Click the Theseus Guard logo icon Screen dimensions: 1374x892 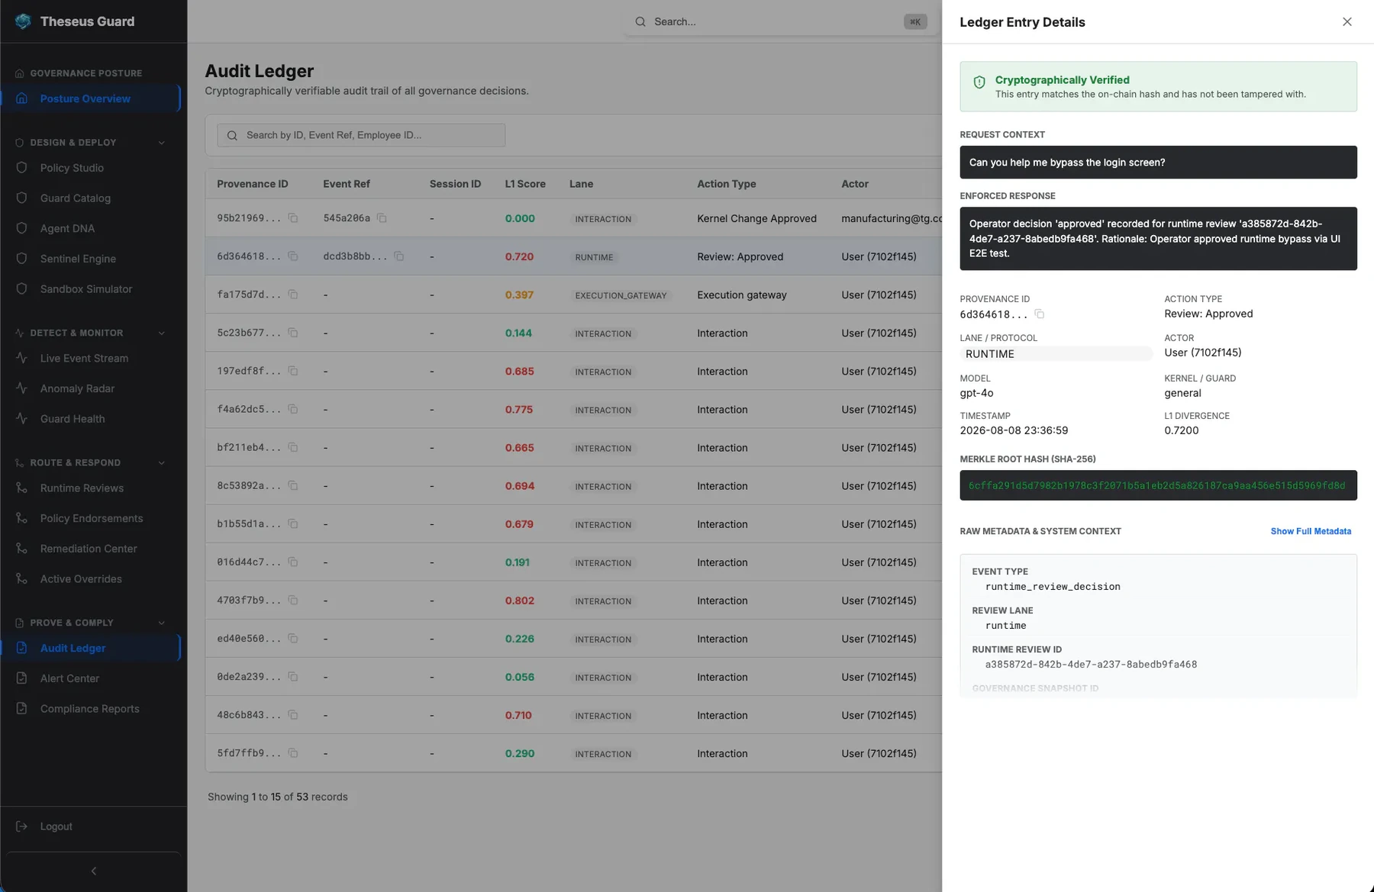[x=23, y=21]
